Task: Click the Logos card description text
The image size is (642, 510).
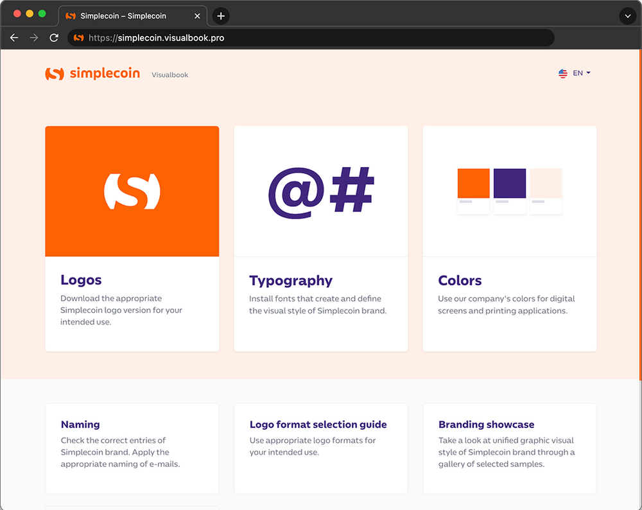Action: click(121, 310)
